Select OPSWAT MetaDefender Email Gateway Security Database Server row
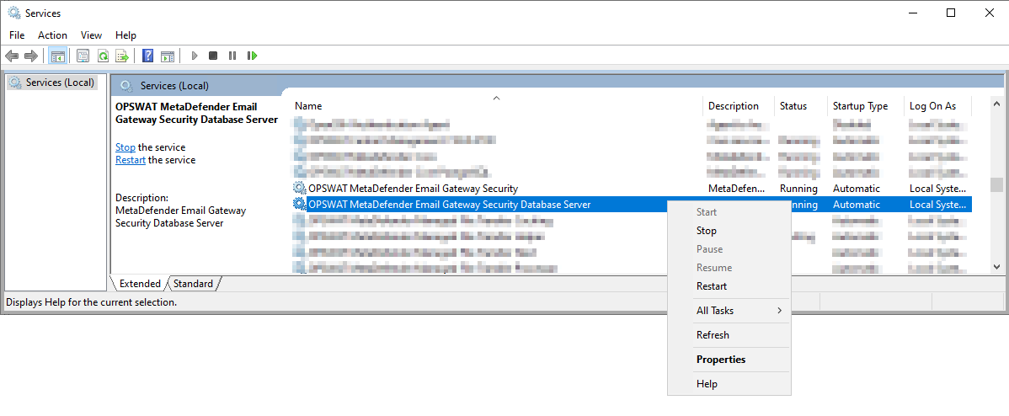This screenshot has height=416, width=1009. 631,205
